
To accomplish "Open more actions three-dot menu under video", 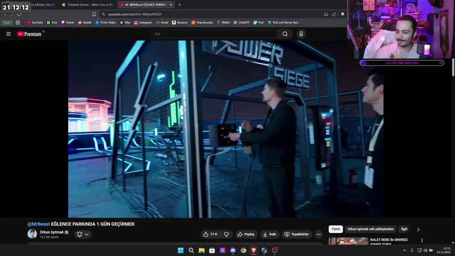I will point(318,234).
